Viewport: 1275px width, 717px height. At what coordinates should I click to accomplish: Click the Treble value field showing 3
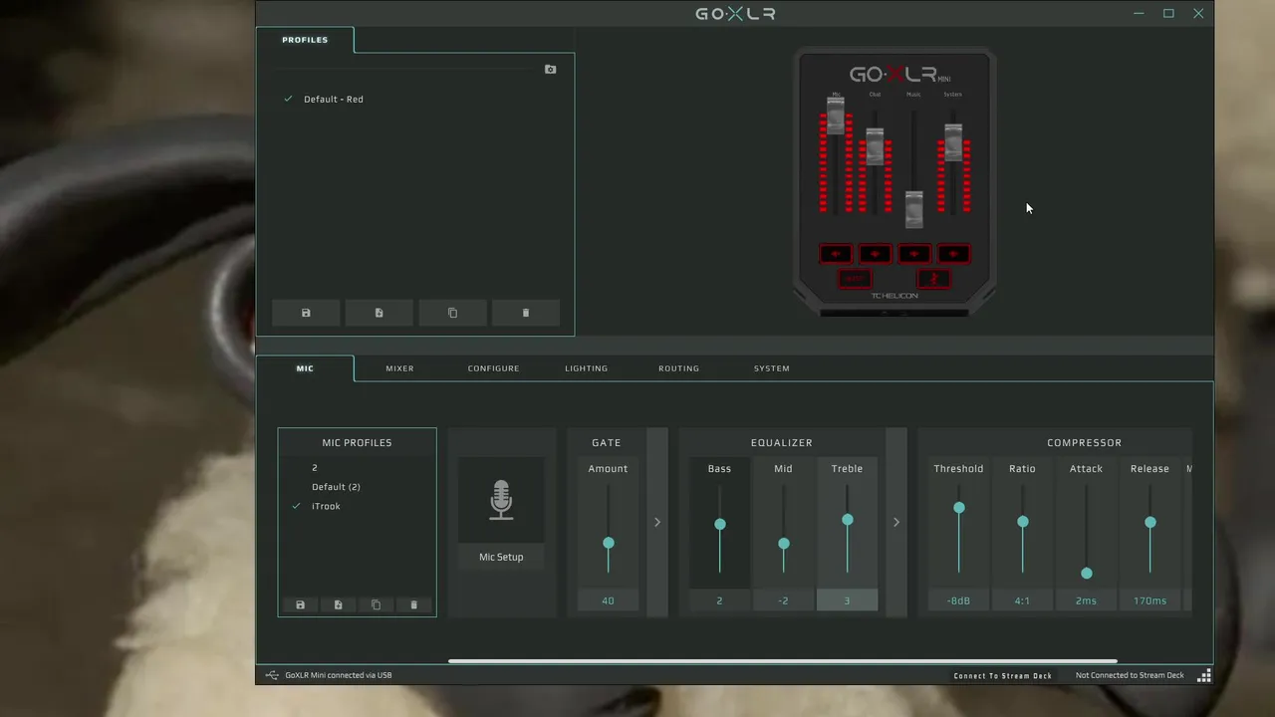point(847,600)
